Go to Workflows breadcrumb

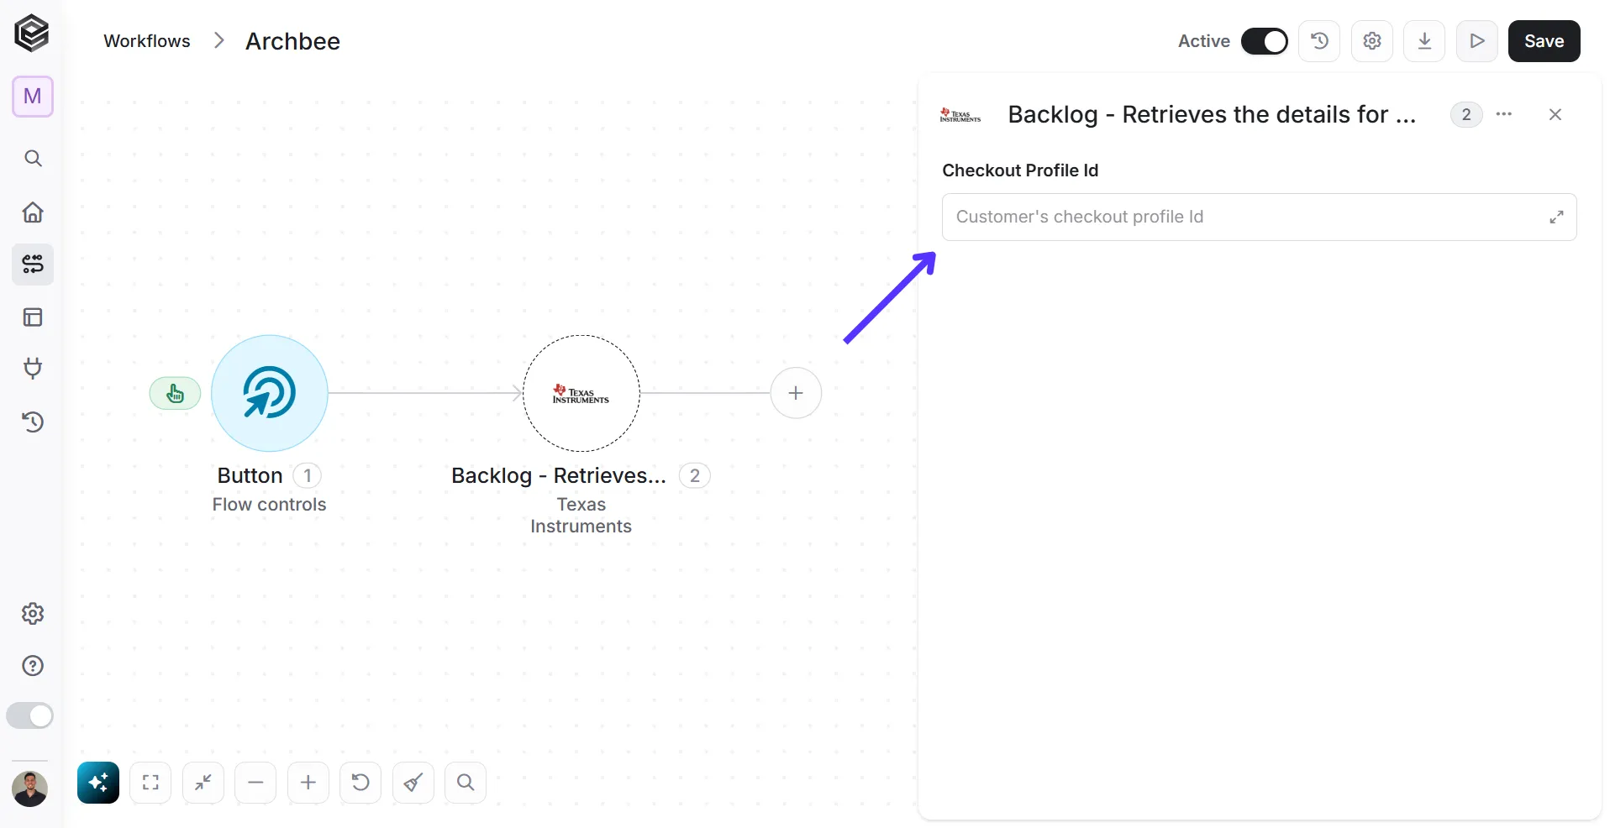(147, 41)
